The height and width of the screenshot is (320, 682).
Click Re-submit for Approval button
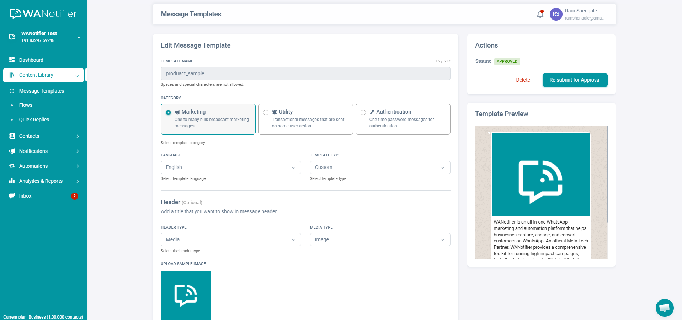[x=575, y=80]
